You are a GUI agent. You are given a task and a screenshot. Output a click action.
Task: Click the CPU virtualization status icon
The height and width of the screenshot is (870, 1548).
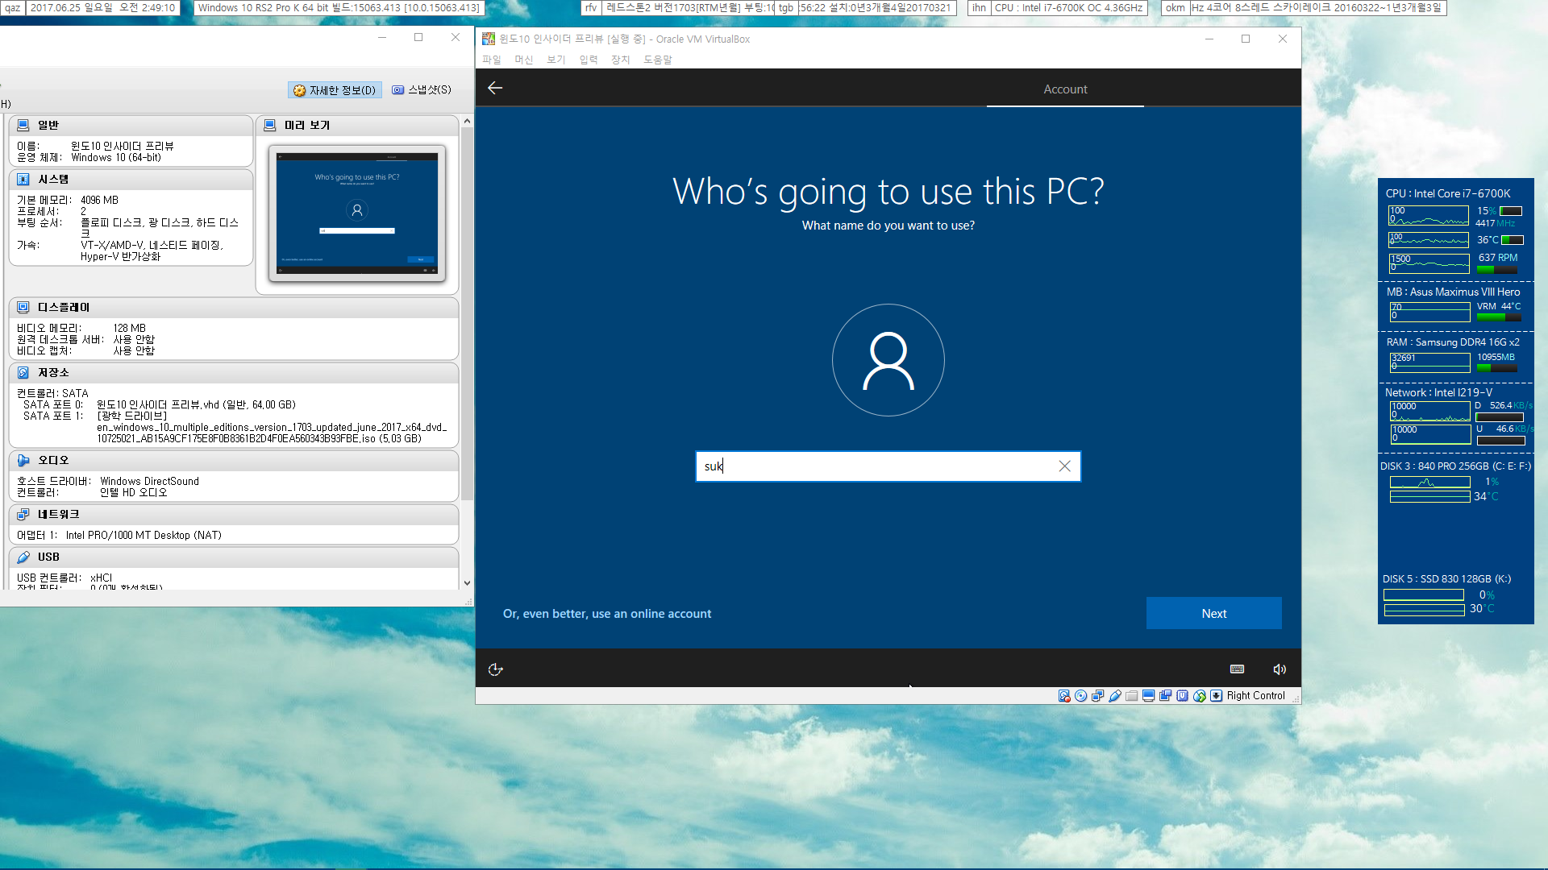(1183, 696)
